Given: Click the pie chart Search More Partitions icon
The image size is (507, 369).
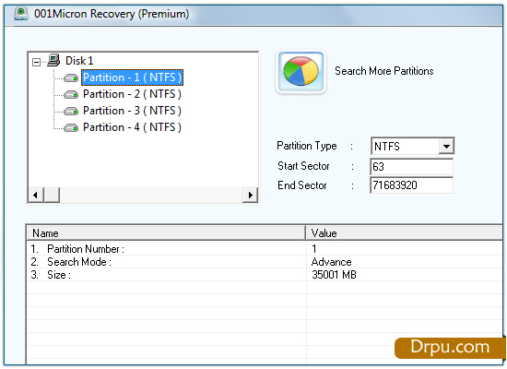Looking at the screenshot, I should click(x=301, y=72).
